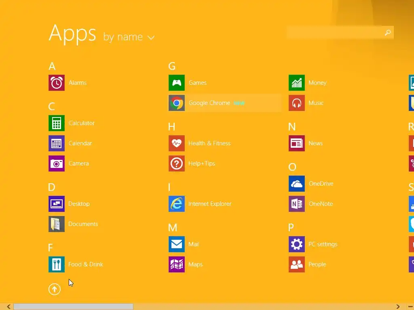Click the 'People' label
Screen dimensions: 414x310
pyautogui.click(x=317, y=264)
